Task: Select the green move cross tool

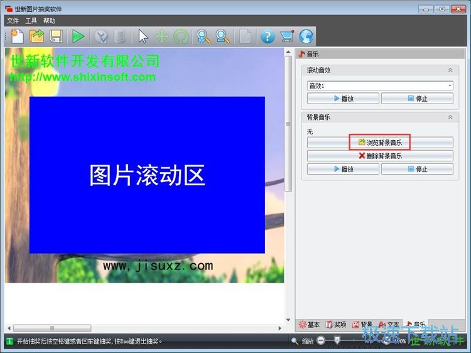Action: [162, 36]
